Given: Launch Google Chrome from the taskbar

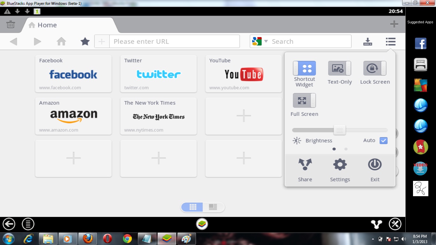Looking at the screenshot, I should (127, 239).
